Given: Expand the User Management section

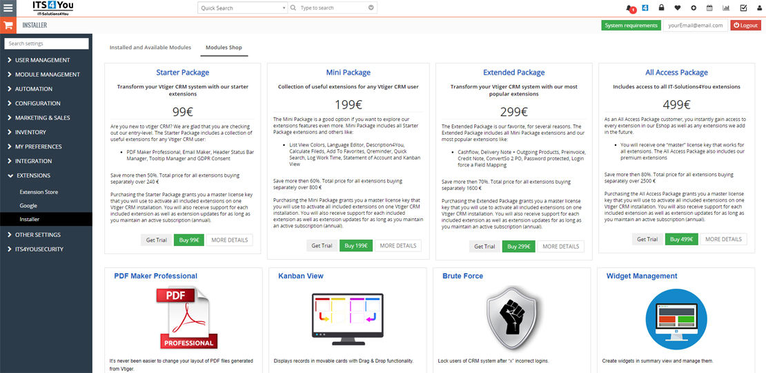Looking at the screenshot, I should click(43, 60).
